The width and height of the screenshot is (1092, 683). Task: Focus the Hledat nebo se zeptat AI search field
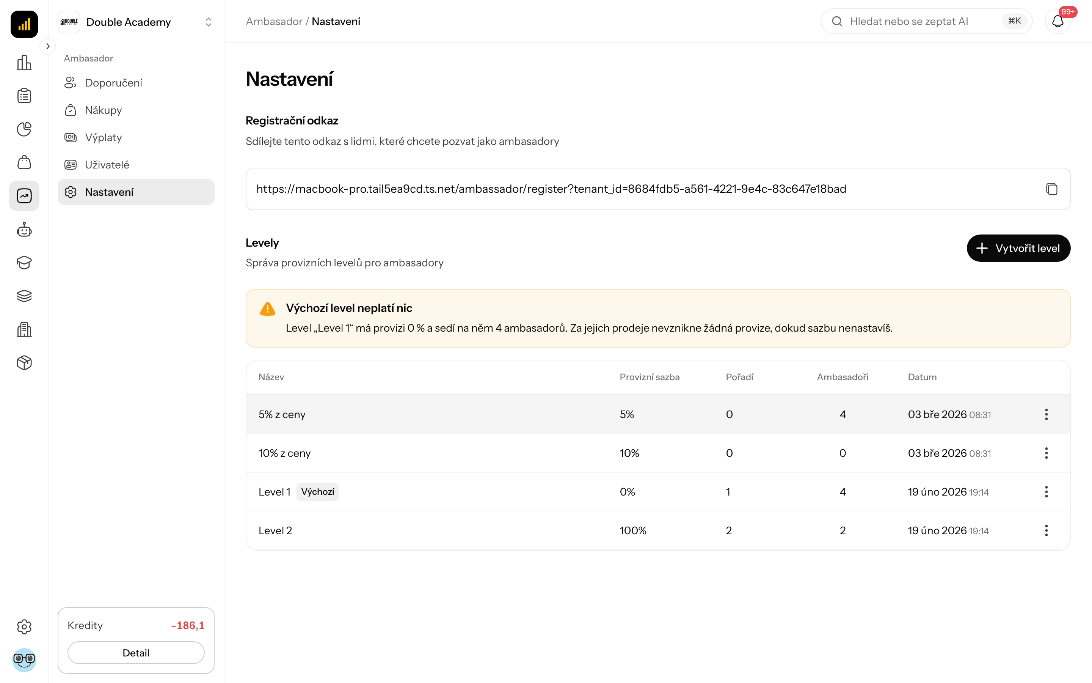(x=926, y=21)
